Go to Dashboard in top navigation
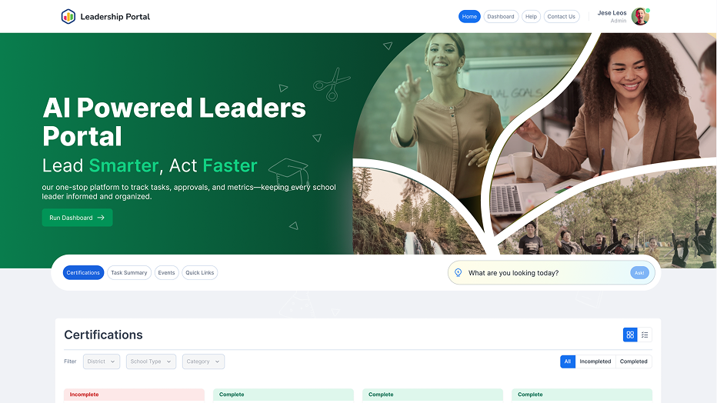The height and width of the screenshot is (403, 717). pyautogui.click(x=501, y=16)
